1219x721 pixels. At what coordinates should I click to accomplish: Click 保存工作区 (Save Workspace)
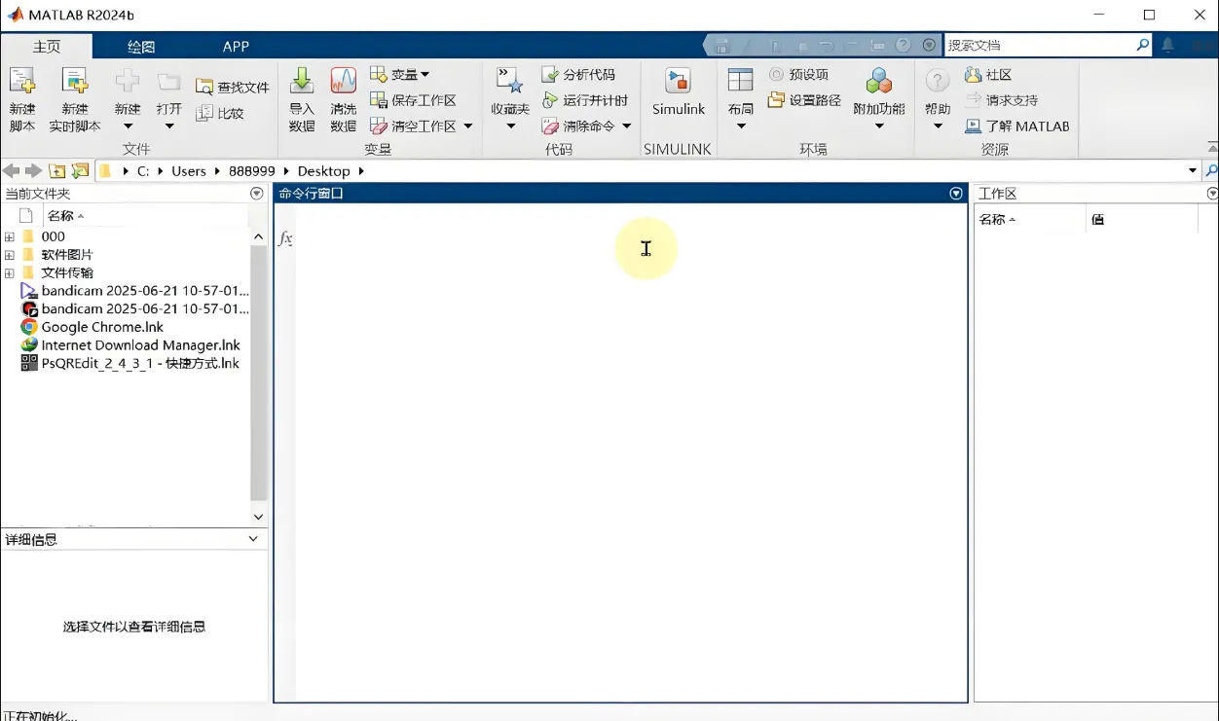pyautogui.click(x=413, y=100)
